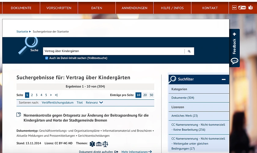Open the DATEN menu
Screen dimensions: 257x153
click(x=97, y=8)
